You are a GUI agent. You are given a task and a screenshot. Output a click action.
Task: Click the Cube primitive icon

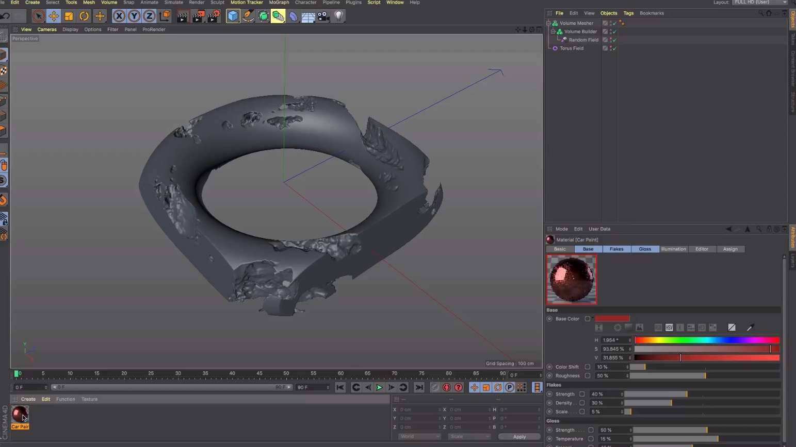point(233,16)
